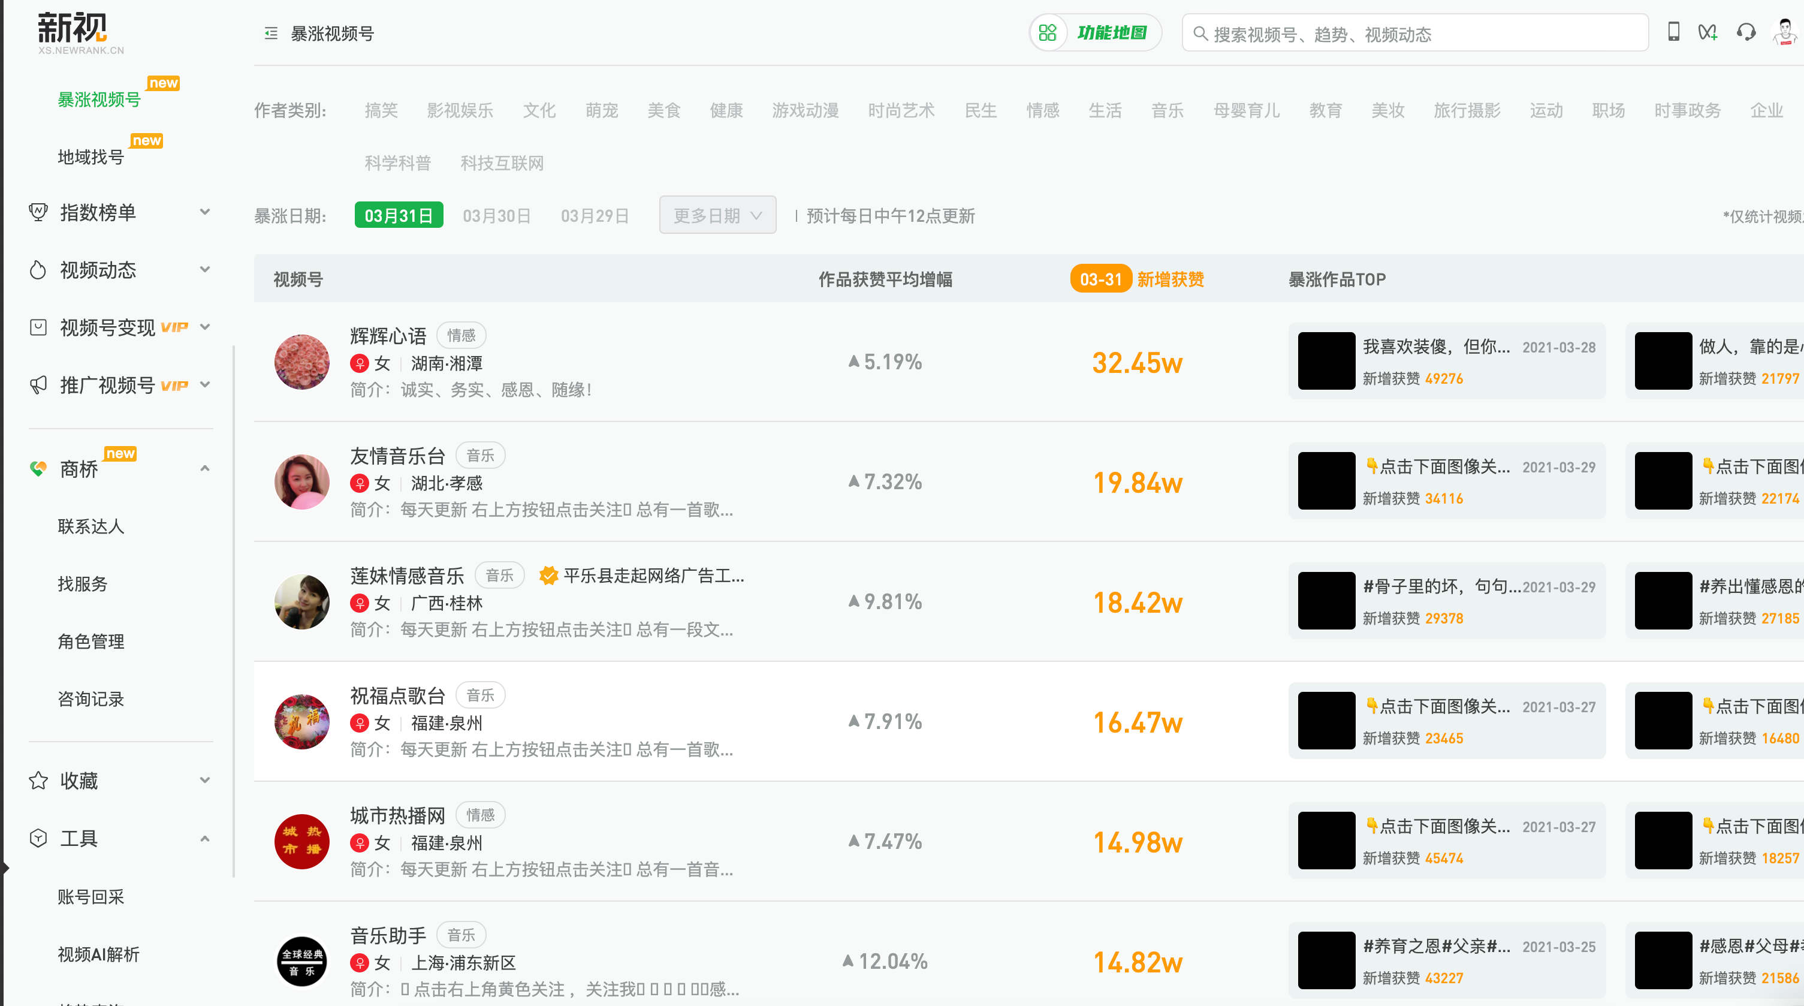Open the 功能地图 grid icon

pos(1047,33)
